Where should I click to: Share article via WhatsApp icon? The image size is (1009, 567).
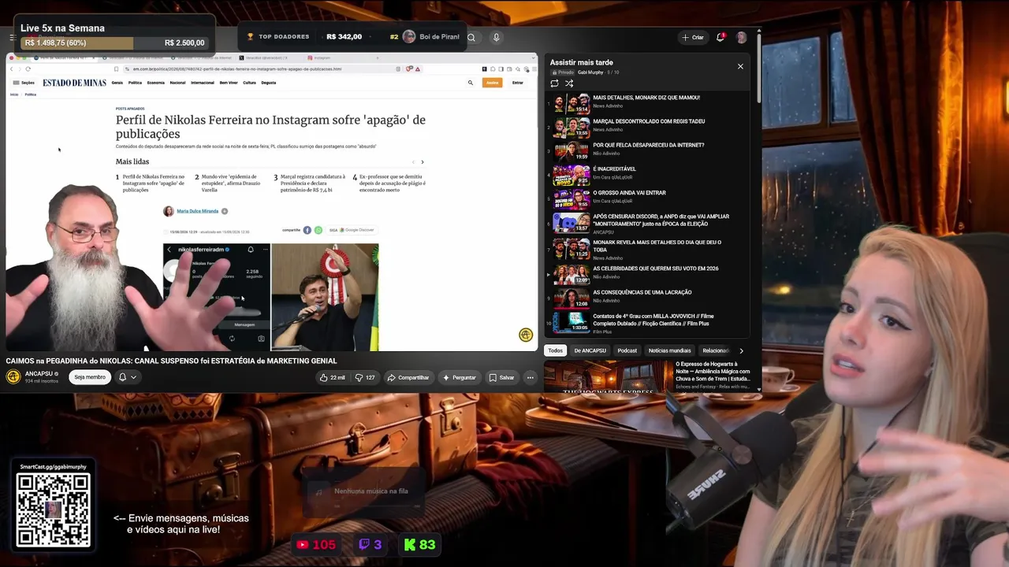[x=318, y=230]
